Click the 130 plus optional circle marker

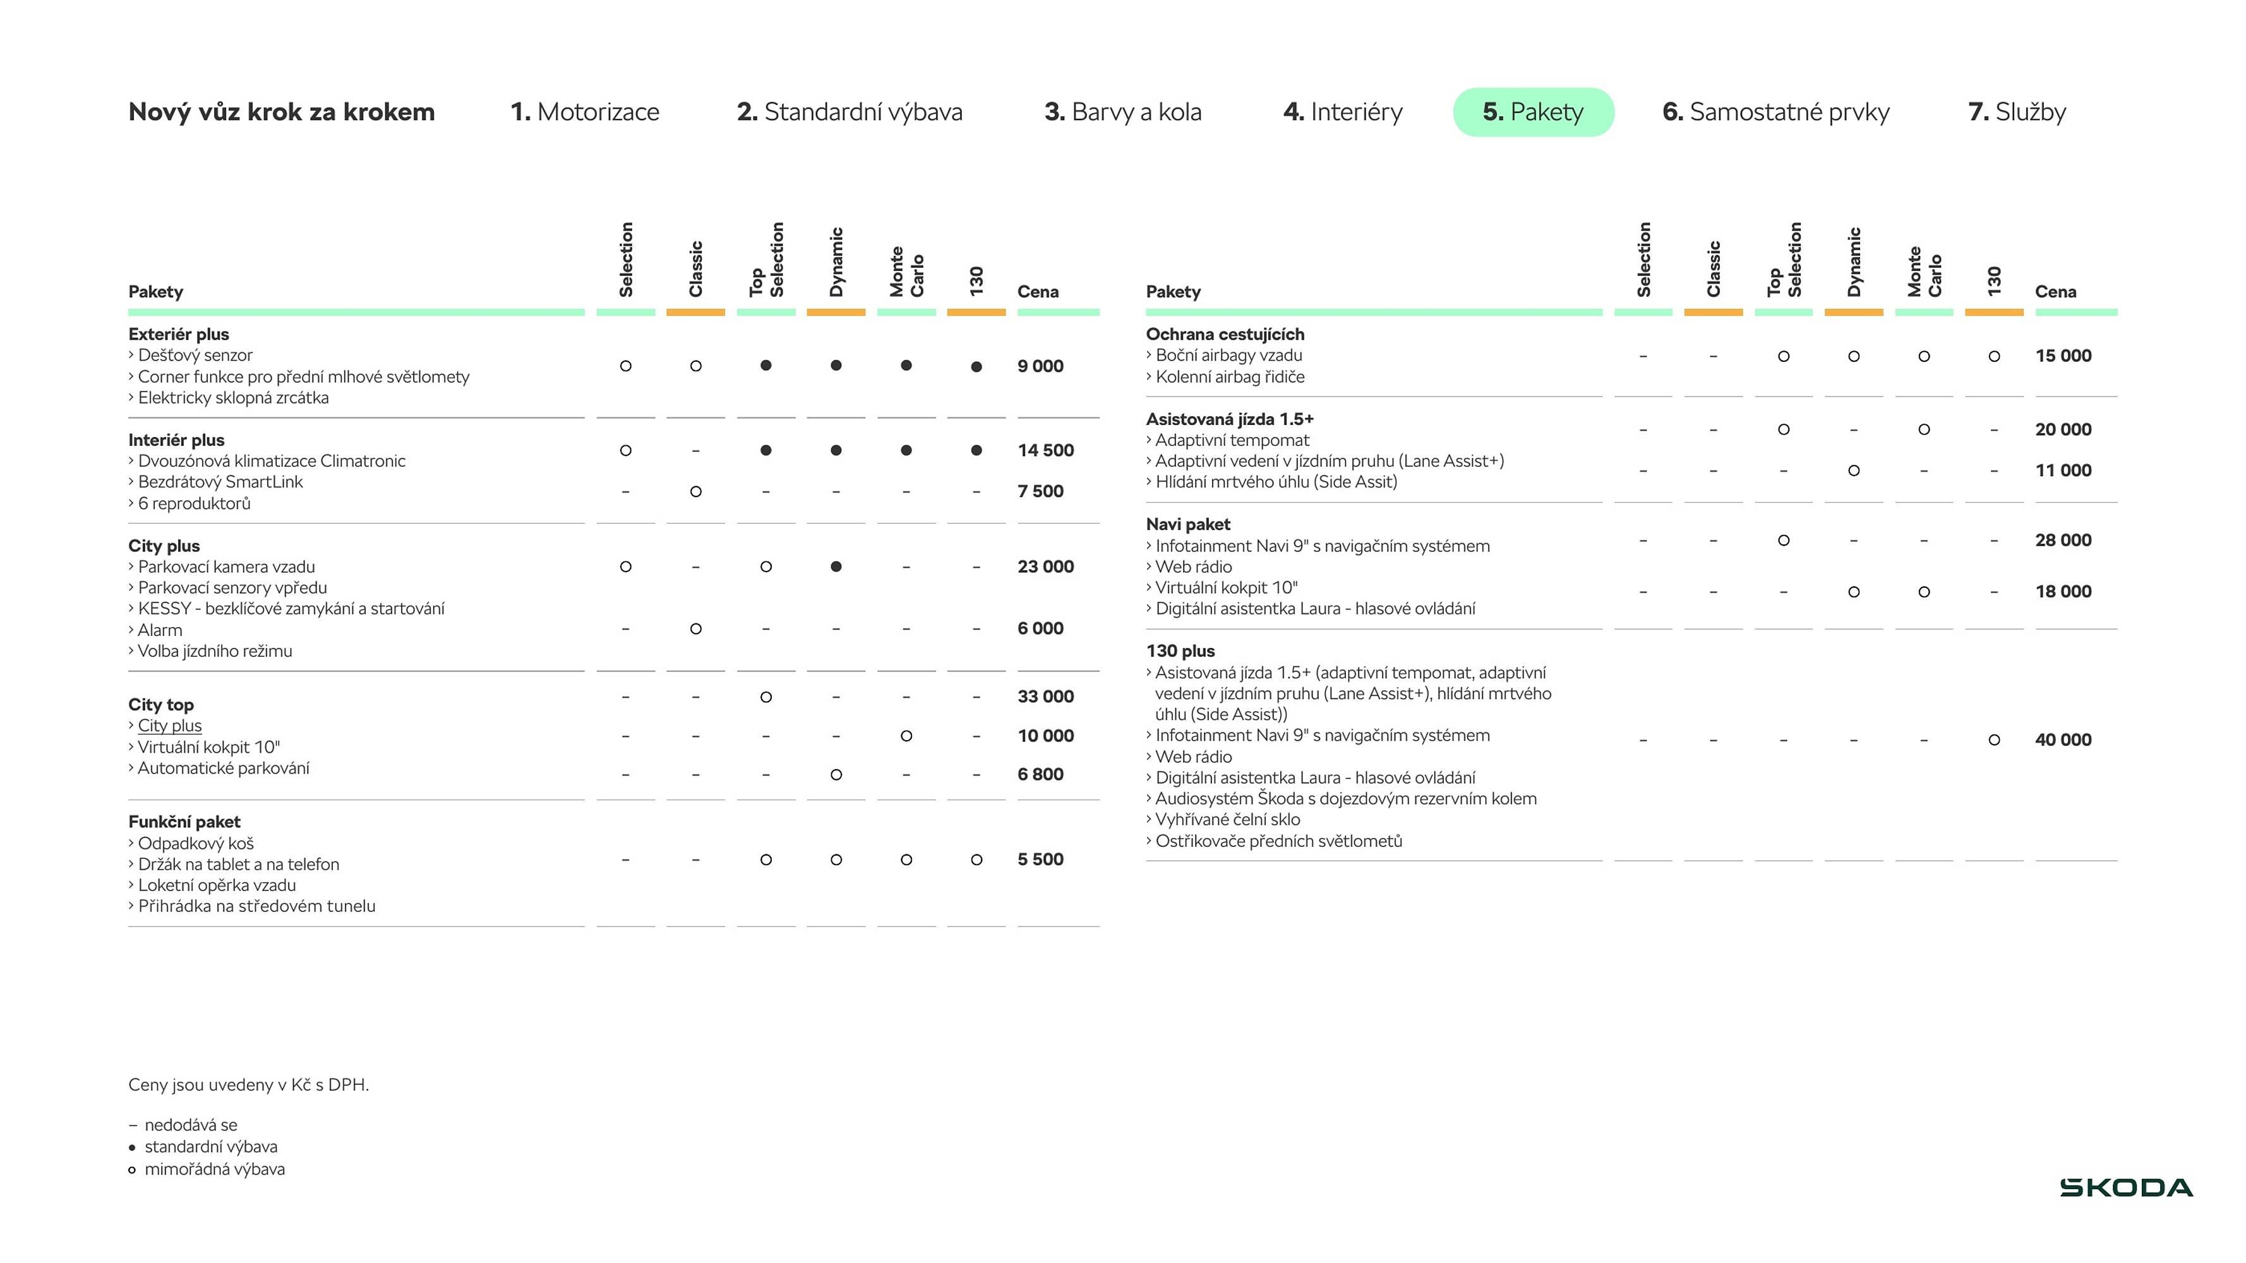click(x=1994, y=740)
